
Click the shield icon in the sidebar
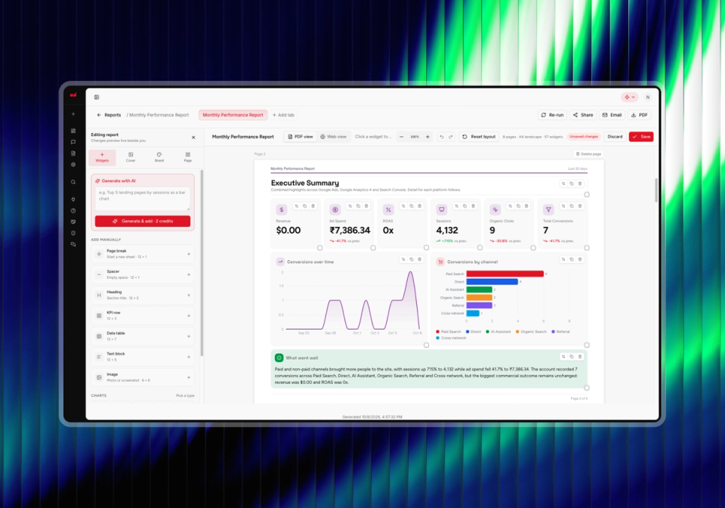(x=73, y=233)
